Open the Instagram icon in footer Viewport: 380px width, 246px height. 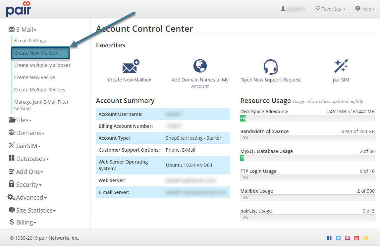pyautogui.click(x=347, y=238)
